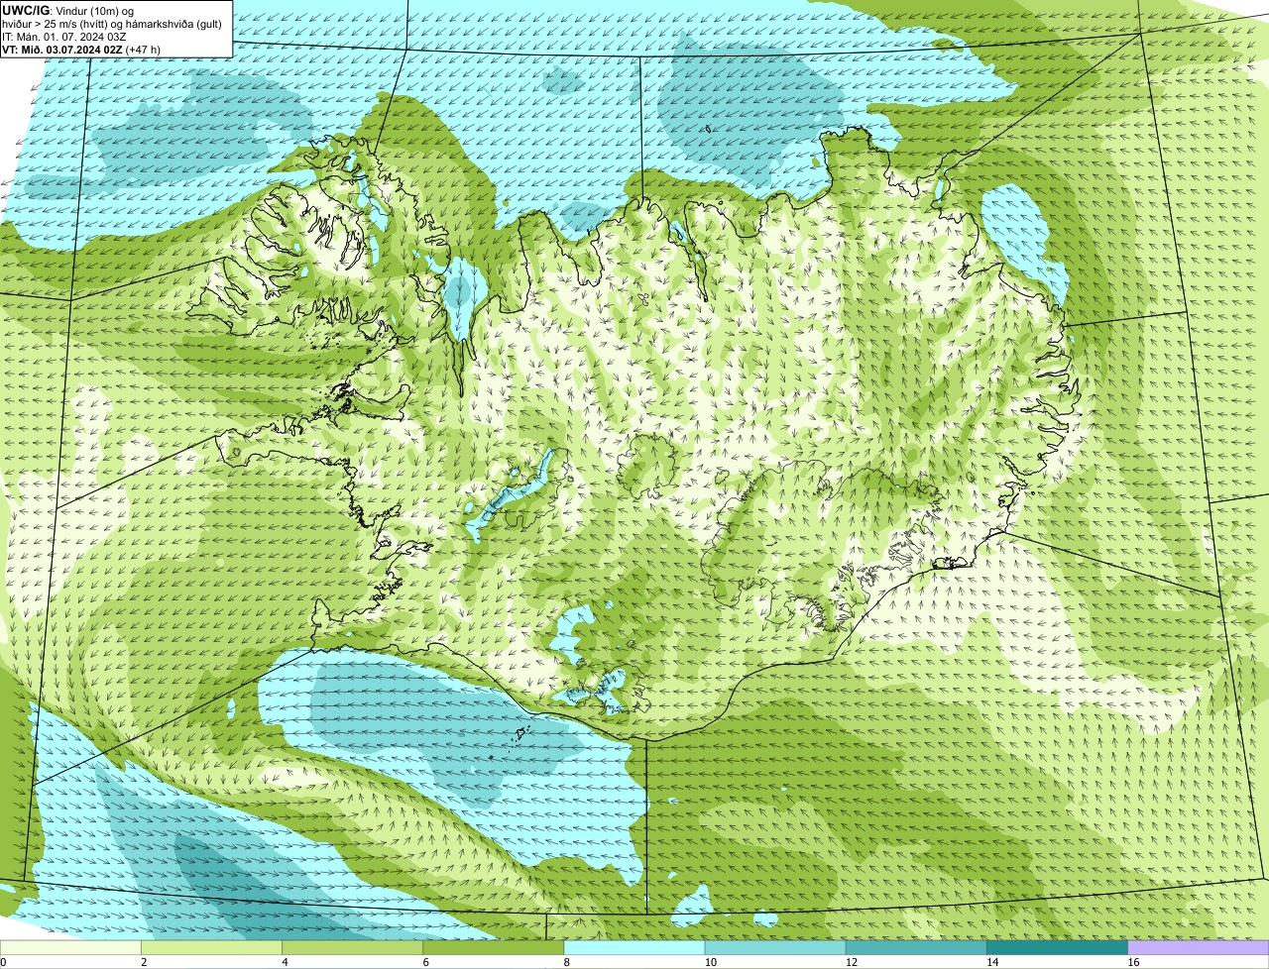Screen dimensions: 1269x969
Task: Click the legend tick label "6"
Action: point(425,962)
